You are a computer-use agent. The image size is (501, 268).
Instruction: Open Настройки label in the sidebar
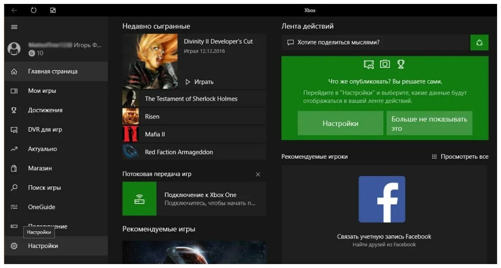pyautogui.click(x=43, y=246)
